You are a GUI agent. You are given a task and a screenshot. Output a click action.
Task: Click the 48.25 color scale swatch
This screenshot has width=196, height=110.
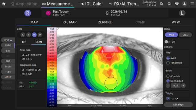(x=52, y=29)
